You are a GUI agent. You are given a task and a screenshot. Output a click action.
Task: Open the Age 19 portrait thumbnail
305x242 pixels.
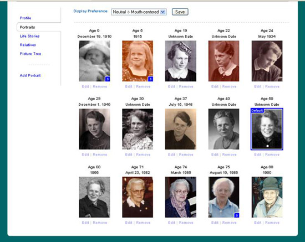(x=181, y=61)
